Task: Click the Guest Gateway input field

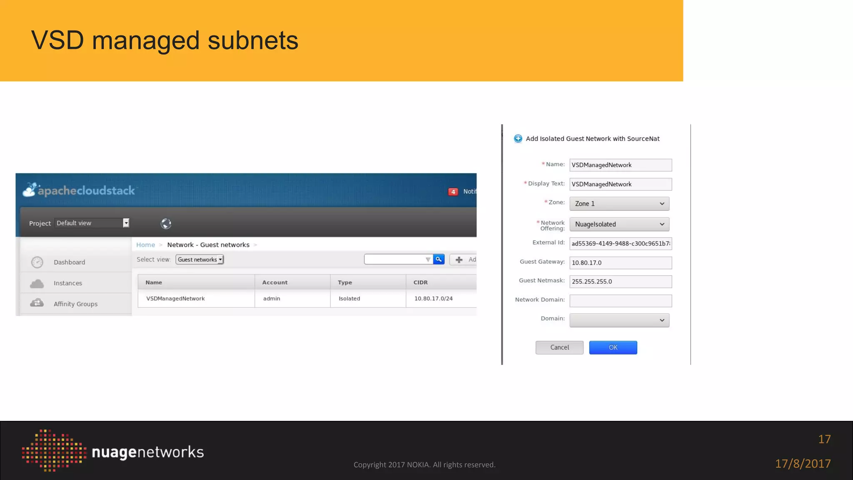Action: coord(620,263)
